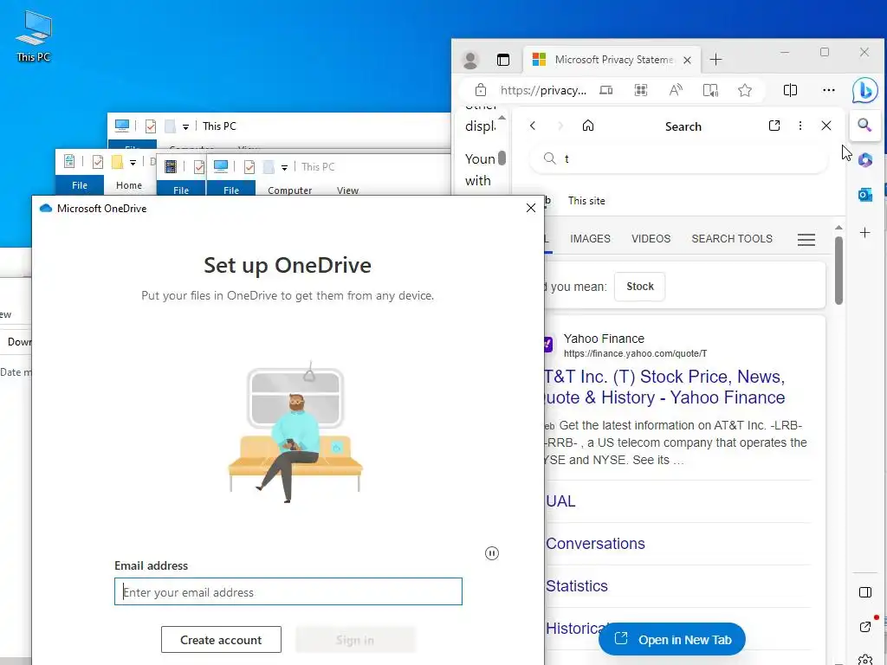Pause the OneDrive animation
887x665 pixels.
click(492, 553)
